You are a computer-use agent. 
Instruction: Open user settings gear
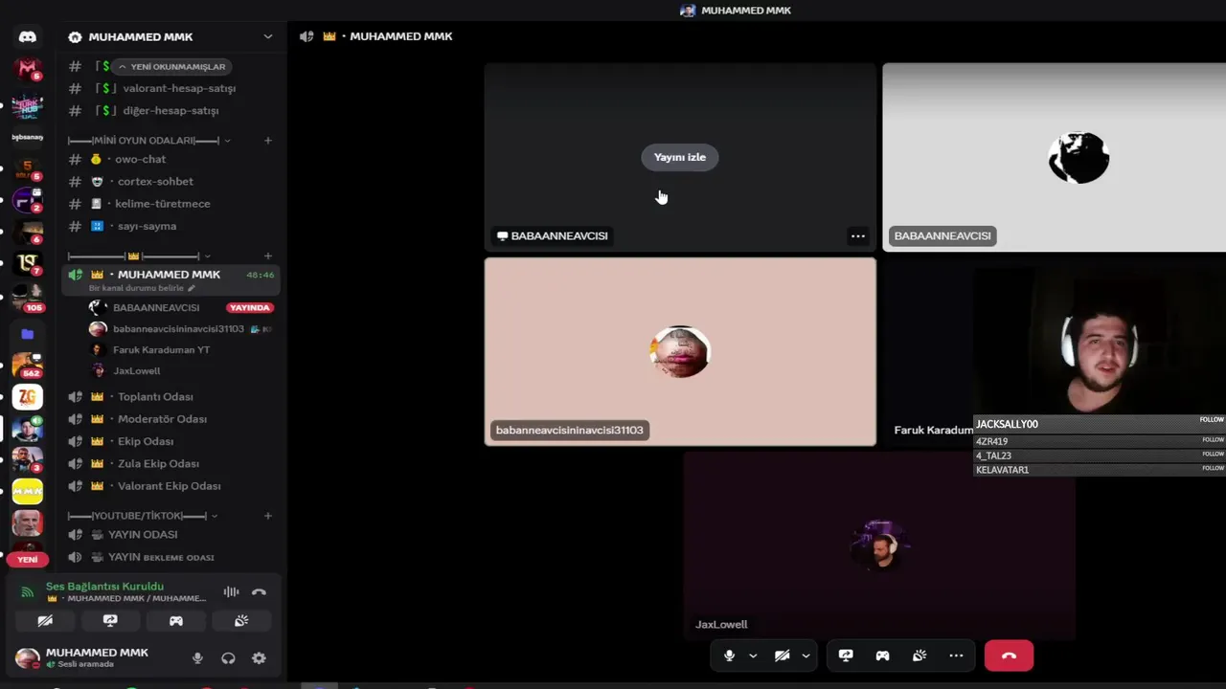tap(259, 658)
